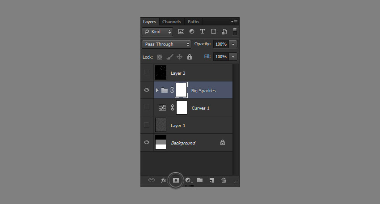The image size is (380, 204).
Task: Select Curves 1 mask thumbnail
Action: click(182, 107)
